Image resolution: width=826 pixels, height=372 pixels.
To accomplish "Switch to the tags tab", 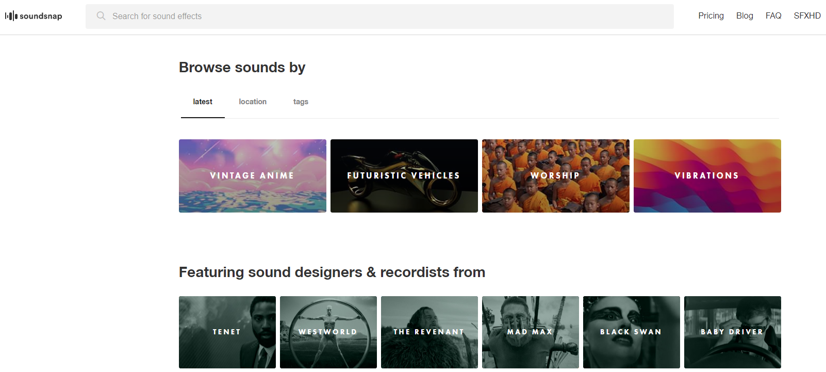I will [x=301, y=102].
